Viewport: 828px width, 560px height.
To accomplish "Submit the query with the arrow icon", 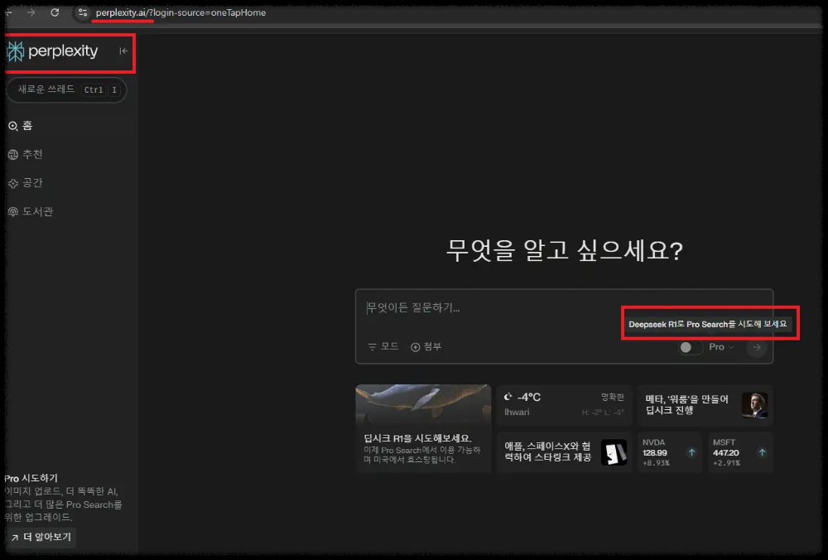I will pyautogui.click(x=756, y=347).
